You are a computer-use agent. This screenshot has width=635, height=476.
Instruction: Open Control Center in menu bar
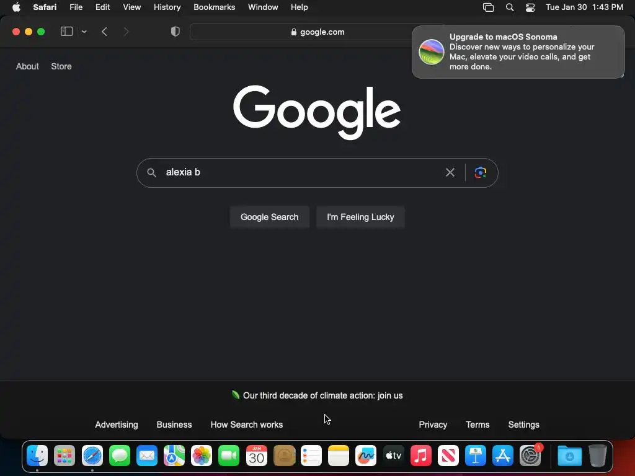click(530, 7)
